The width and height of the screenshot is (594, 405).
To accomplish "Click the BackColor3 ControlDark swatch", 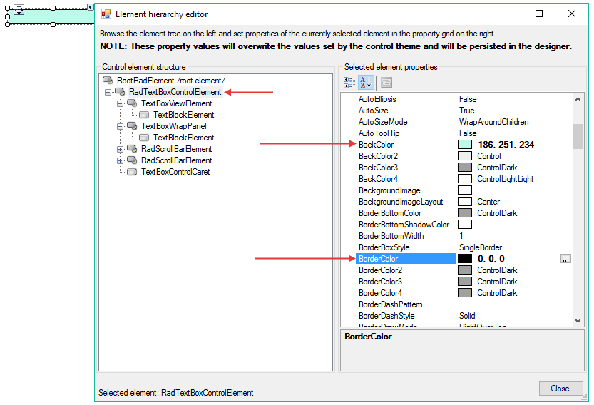I will pos(465,168).
